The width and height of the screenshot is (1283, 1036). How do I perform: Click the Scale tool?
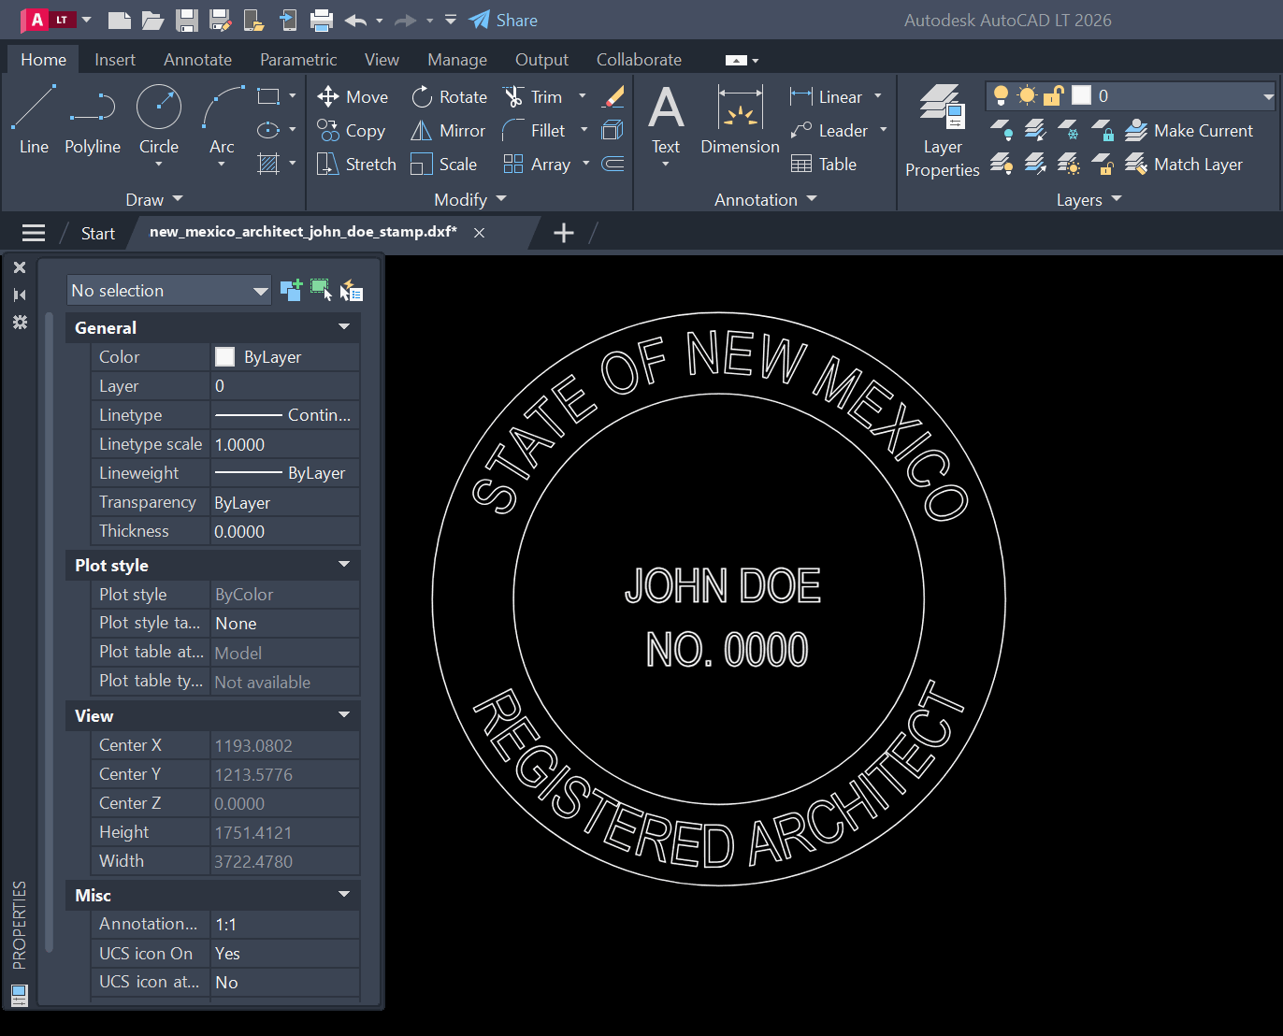coord(444,165)
